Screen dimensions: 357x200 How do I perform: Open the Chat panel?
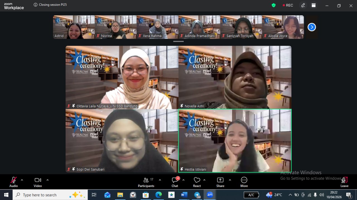[175, 182]
